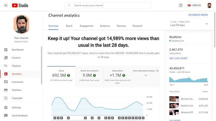216x121 pixels.
Task: Open the account avatar menu at top right
Action: (209, 5)
